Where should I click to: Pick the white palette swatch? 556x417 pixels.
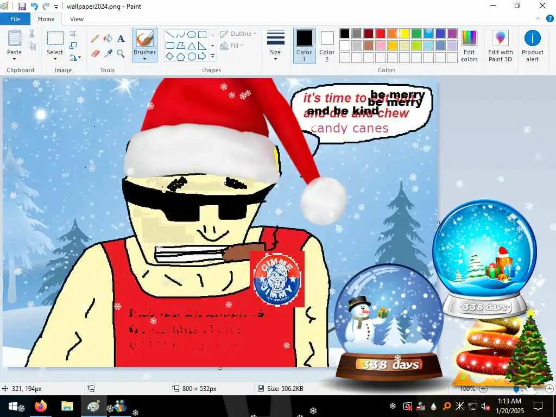click(345, 46)
